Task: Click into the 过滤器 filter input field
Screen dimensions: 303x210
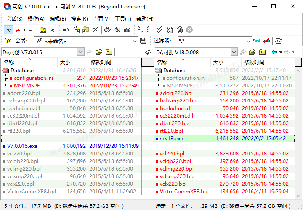Action: [212, 41]
